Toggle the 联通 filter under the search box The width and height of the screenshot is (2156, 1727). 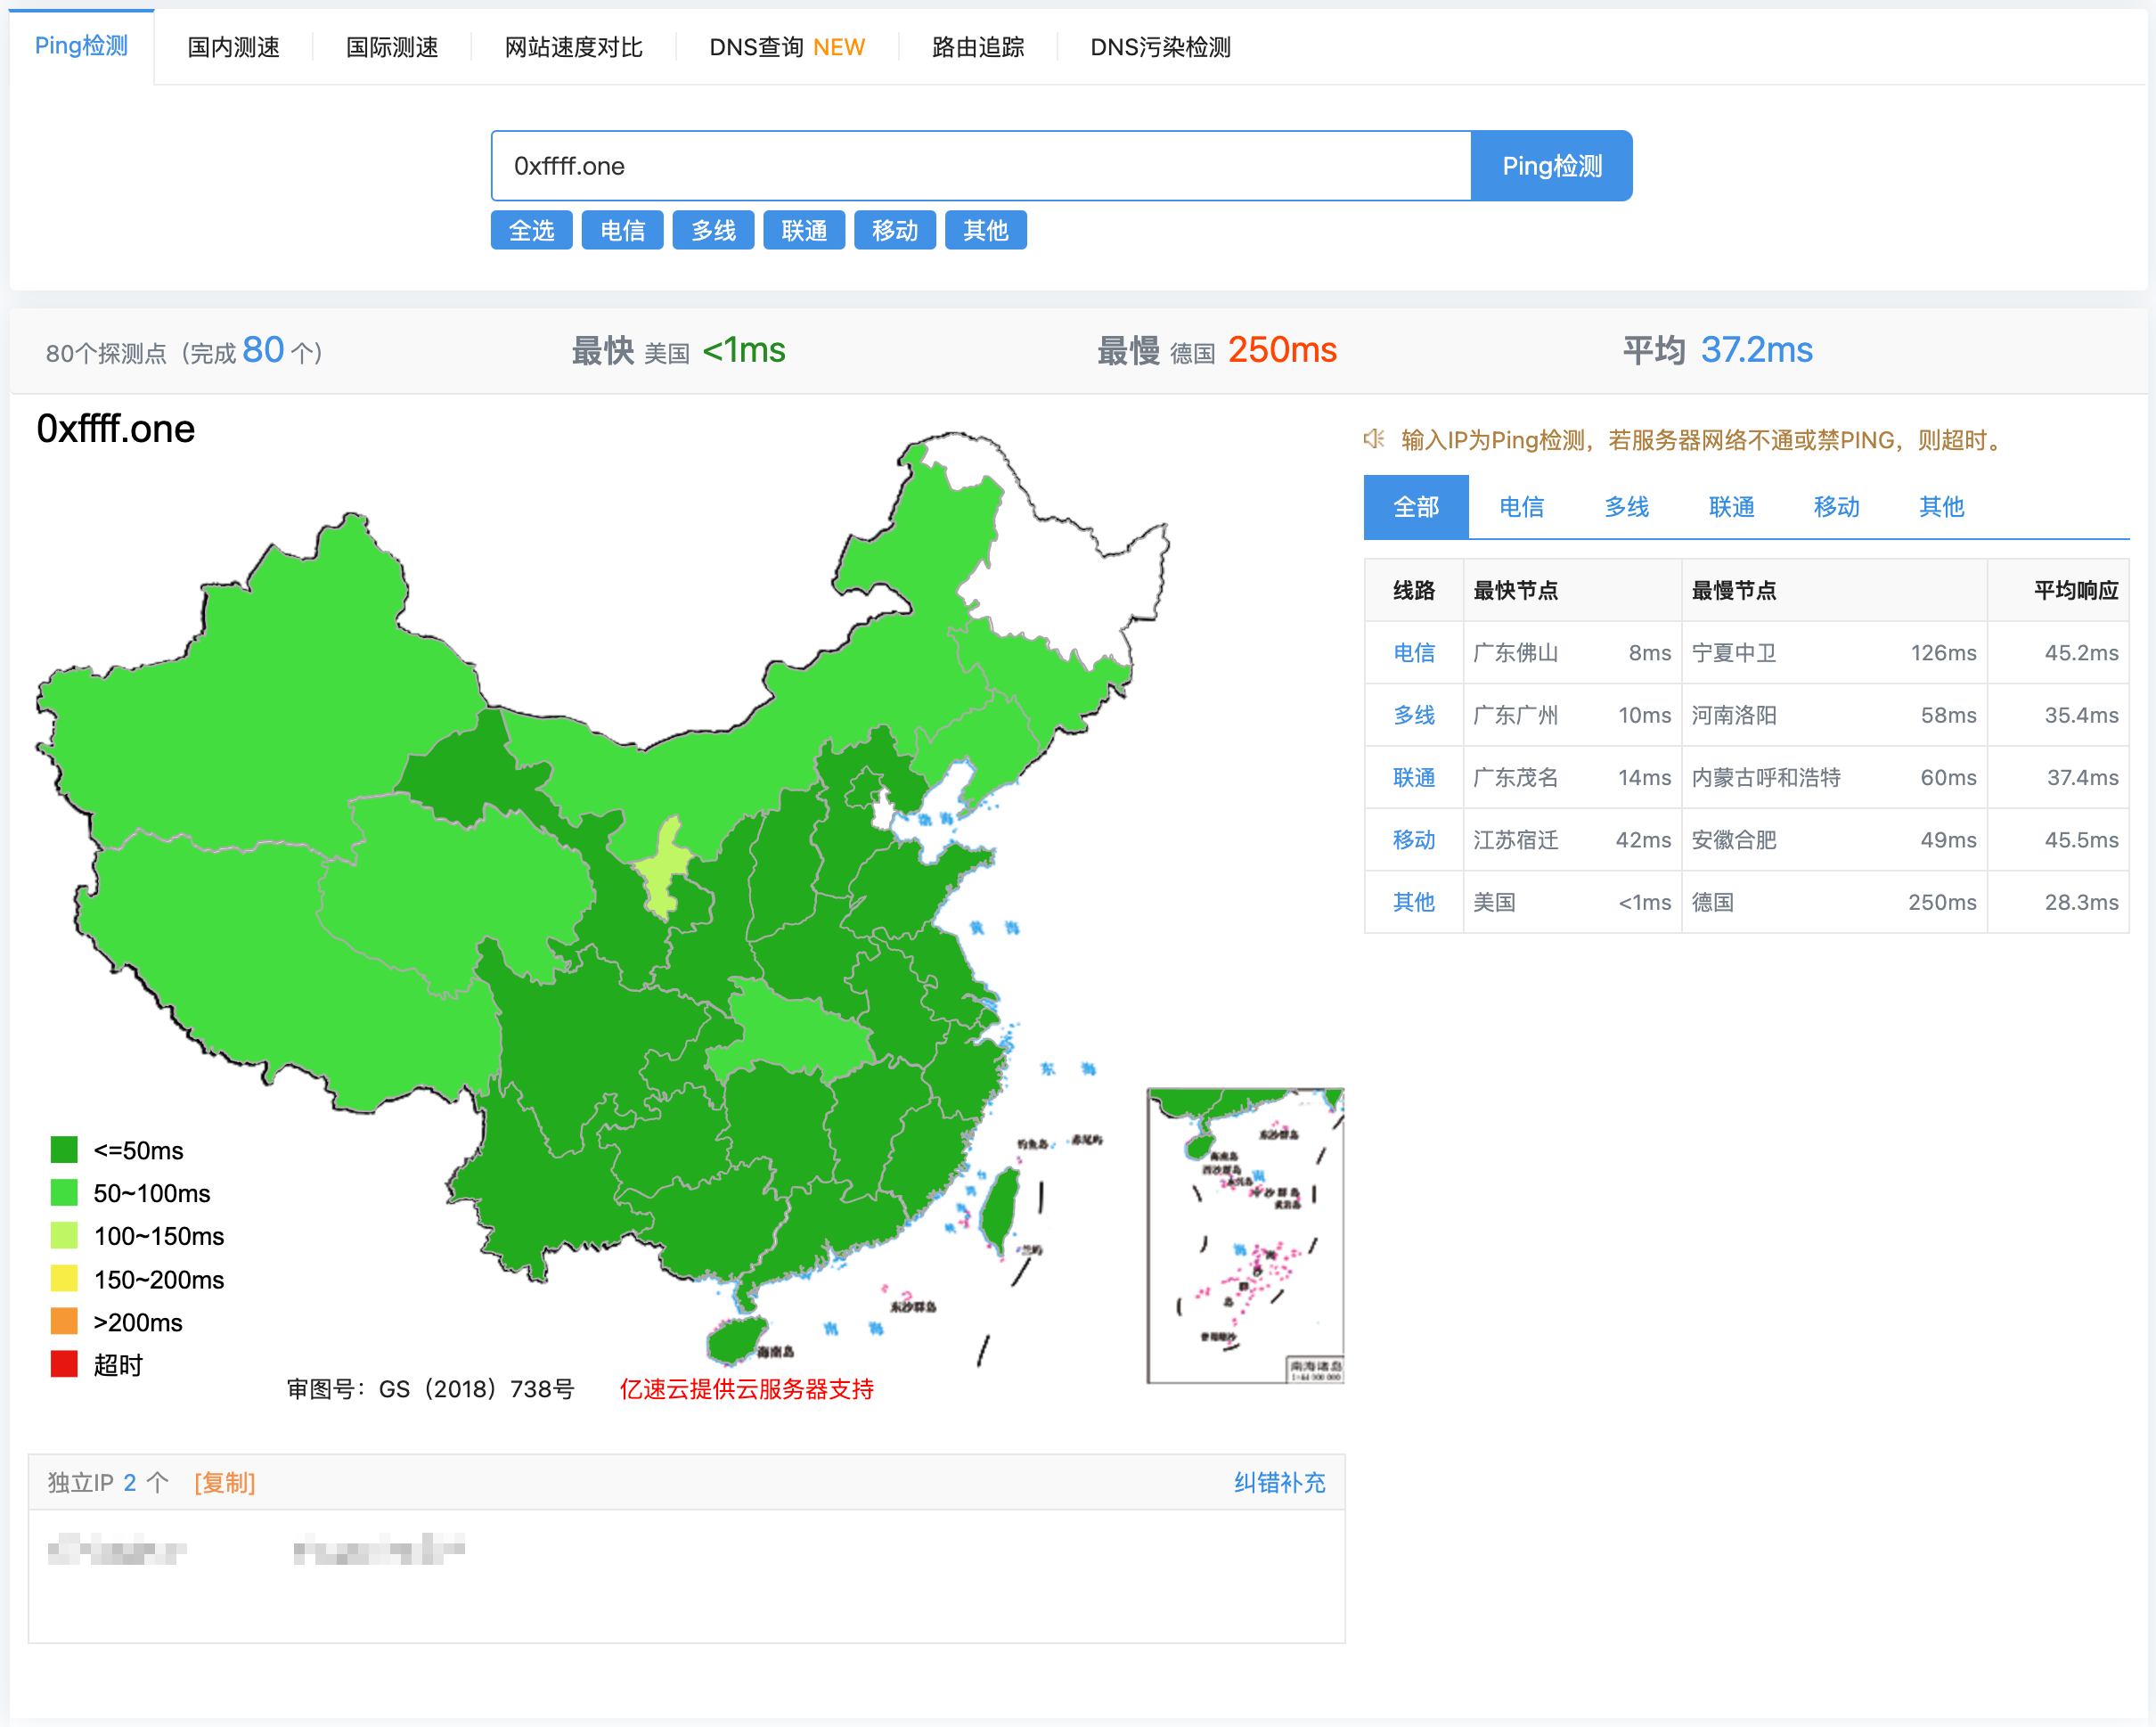tap(804, 231)
